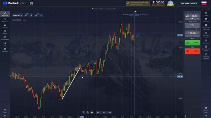Screen dimensions: 211x118
Task: Click the flag marker atop expiration line
Action: click(136, 12)
